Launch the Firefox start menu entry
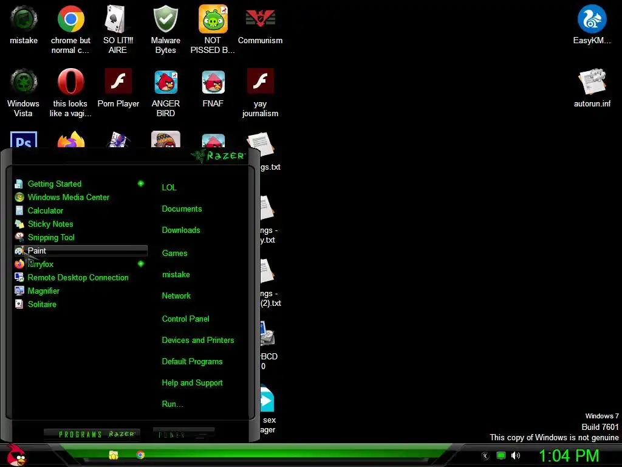Image resolution: width=622 pixels, height=467 pixels. point(81,264)
